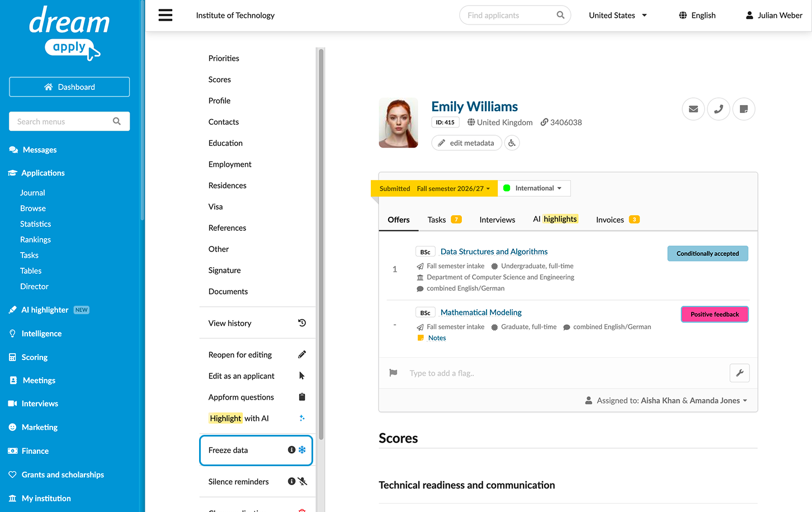Viewport: 812px width, 512px height.
Task: Open Notes link under Mathematical Modeling
Action: (x=437, y=338)
